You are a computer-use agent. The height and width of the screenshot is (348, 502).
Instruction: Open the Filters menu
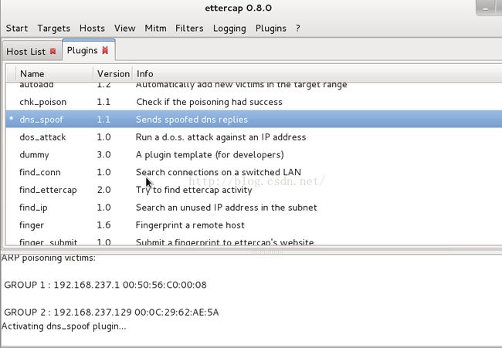click(189, 29)
